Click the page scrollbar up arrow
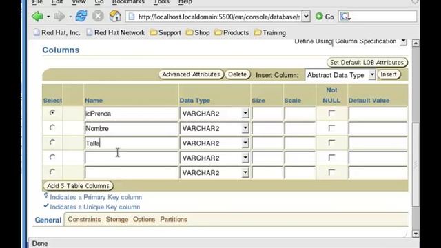 point(416,43)
